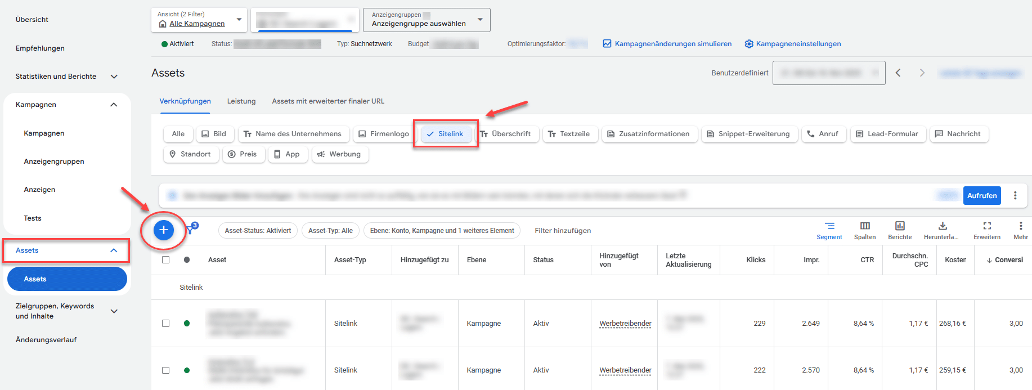Screen dimensions: 1032x390
Task: Check the Sitelink row with 222 Klicks
Action: pyautogui.click(x=165, y=370)
